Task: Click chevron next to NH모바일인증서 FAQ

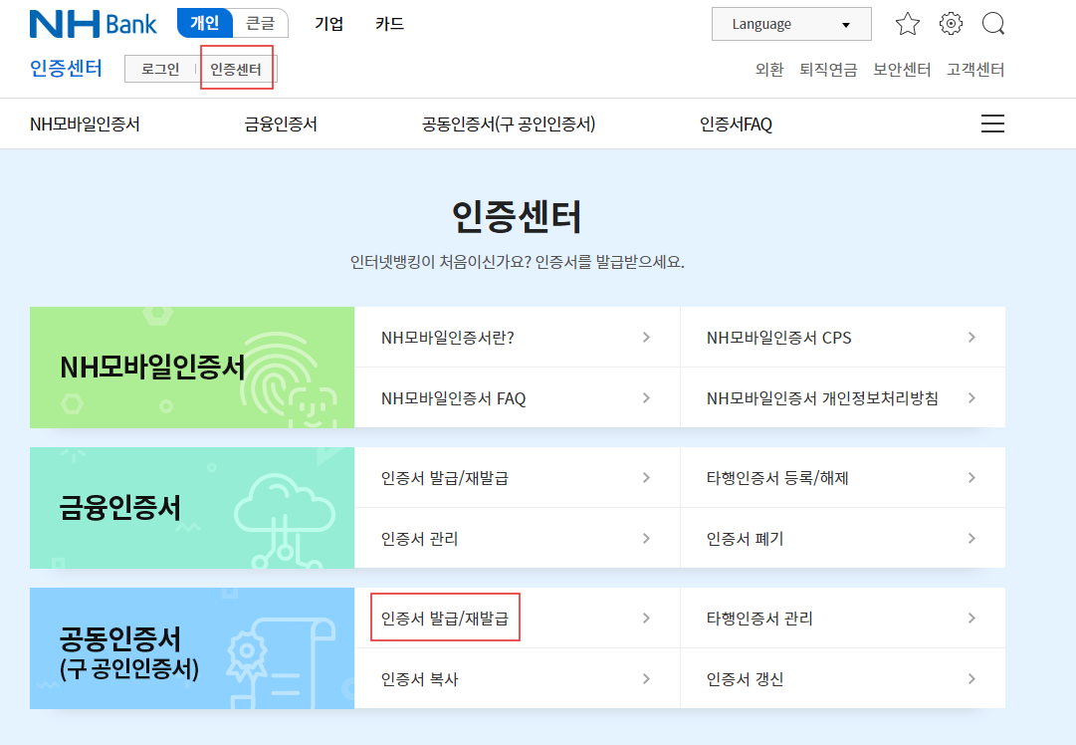Action: (646, 398)
